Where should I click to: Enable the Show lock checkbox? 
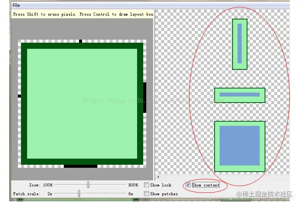point(146,185)
